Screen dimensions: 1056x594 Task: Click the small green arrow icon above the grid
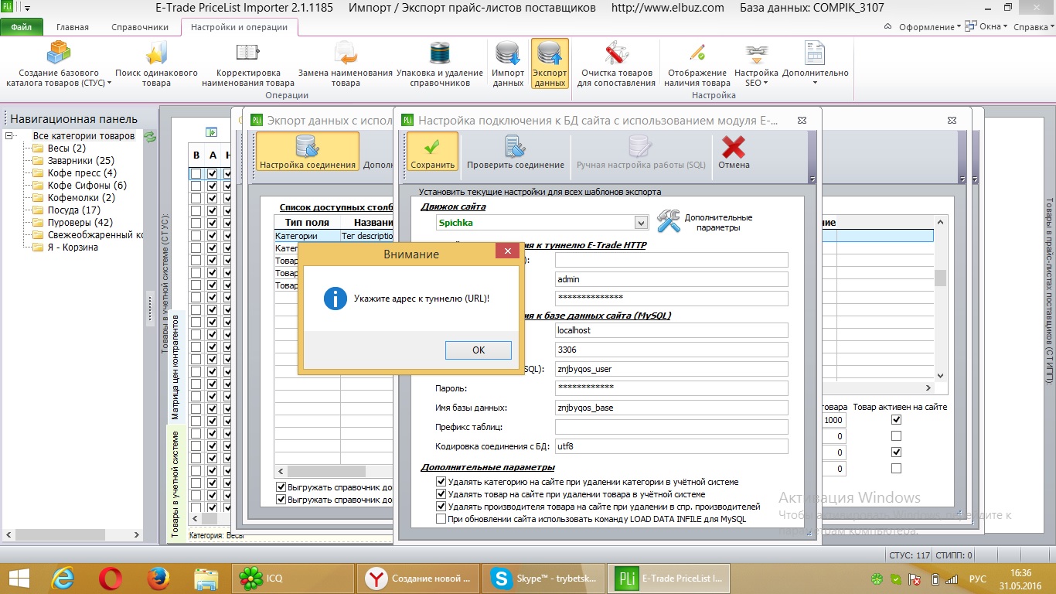pos(209,132)
